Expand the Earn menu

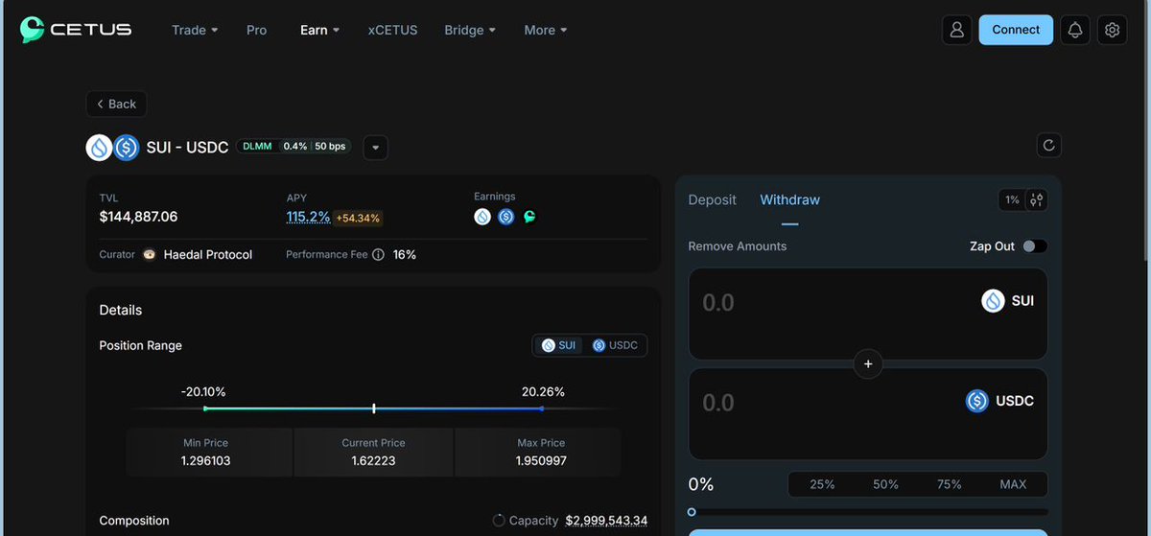[319, 30]
